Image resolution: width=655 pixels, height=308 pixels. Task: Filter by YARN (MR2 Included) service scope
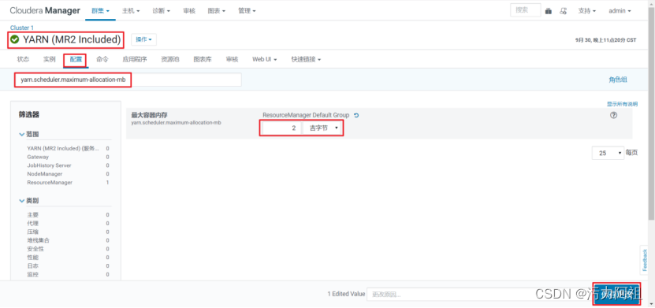click(64, 148)
